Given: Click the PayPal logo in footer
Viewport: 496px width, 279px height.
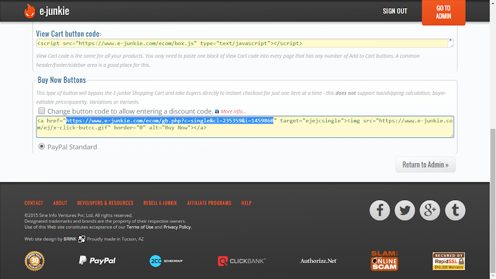Looking at the screenshot, I should [97, 260].
